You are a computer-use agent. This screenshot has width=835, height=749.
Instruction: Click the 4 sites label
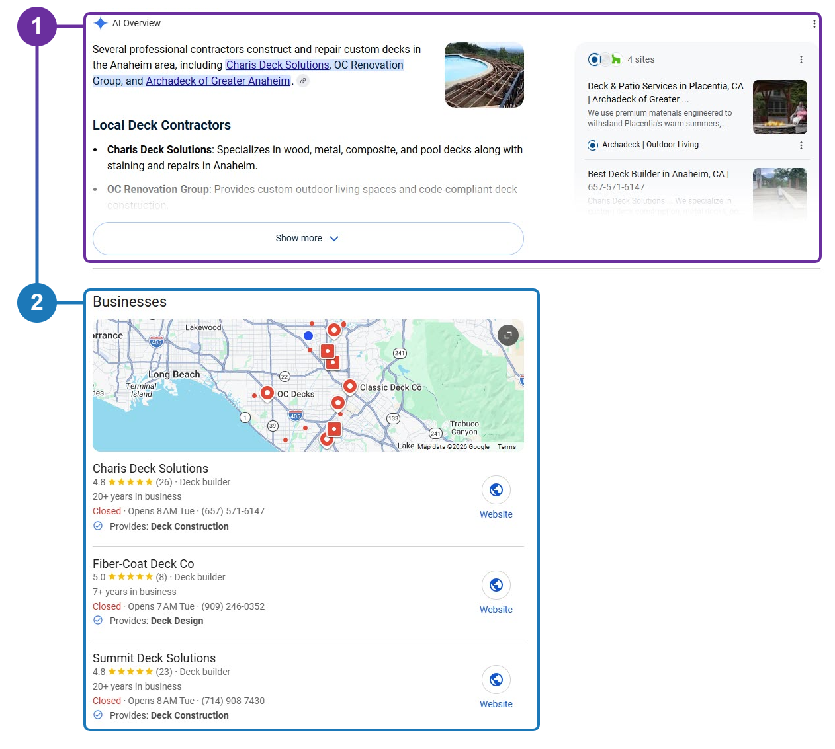641,59
